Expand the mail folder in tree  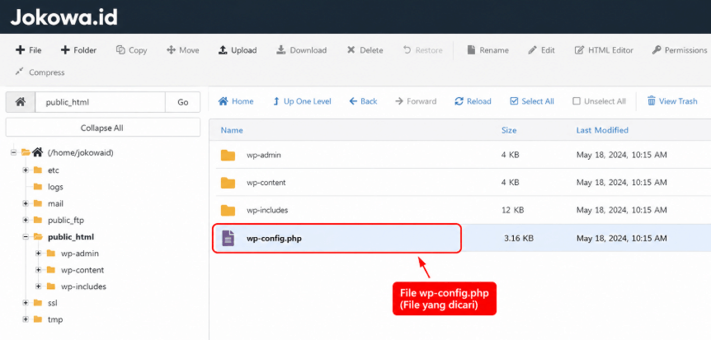click(x=26, y=203)
